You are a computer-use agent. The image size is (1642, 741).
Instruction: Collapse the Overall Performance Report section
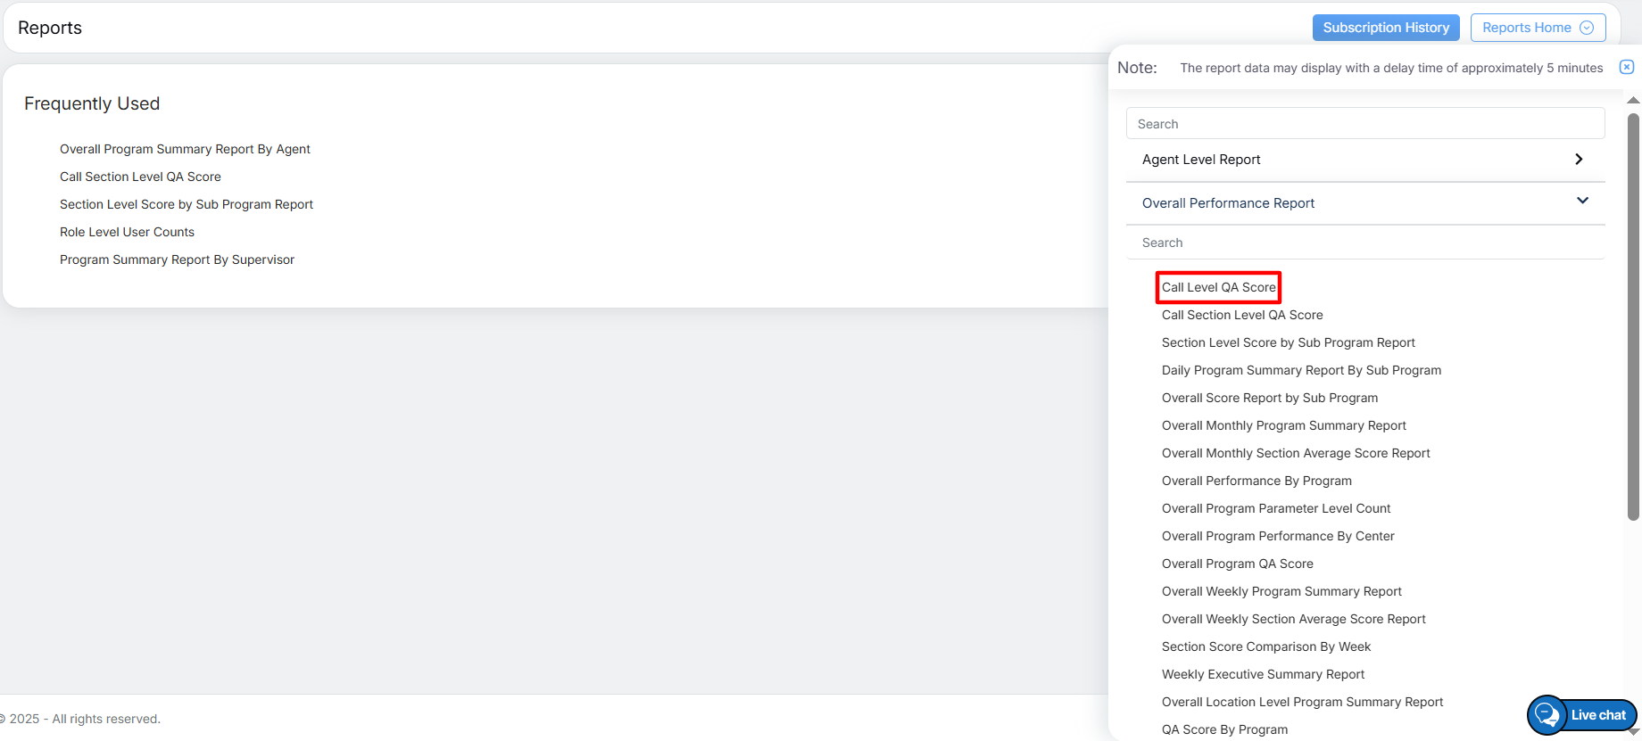tap(1582, 202)
